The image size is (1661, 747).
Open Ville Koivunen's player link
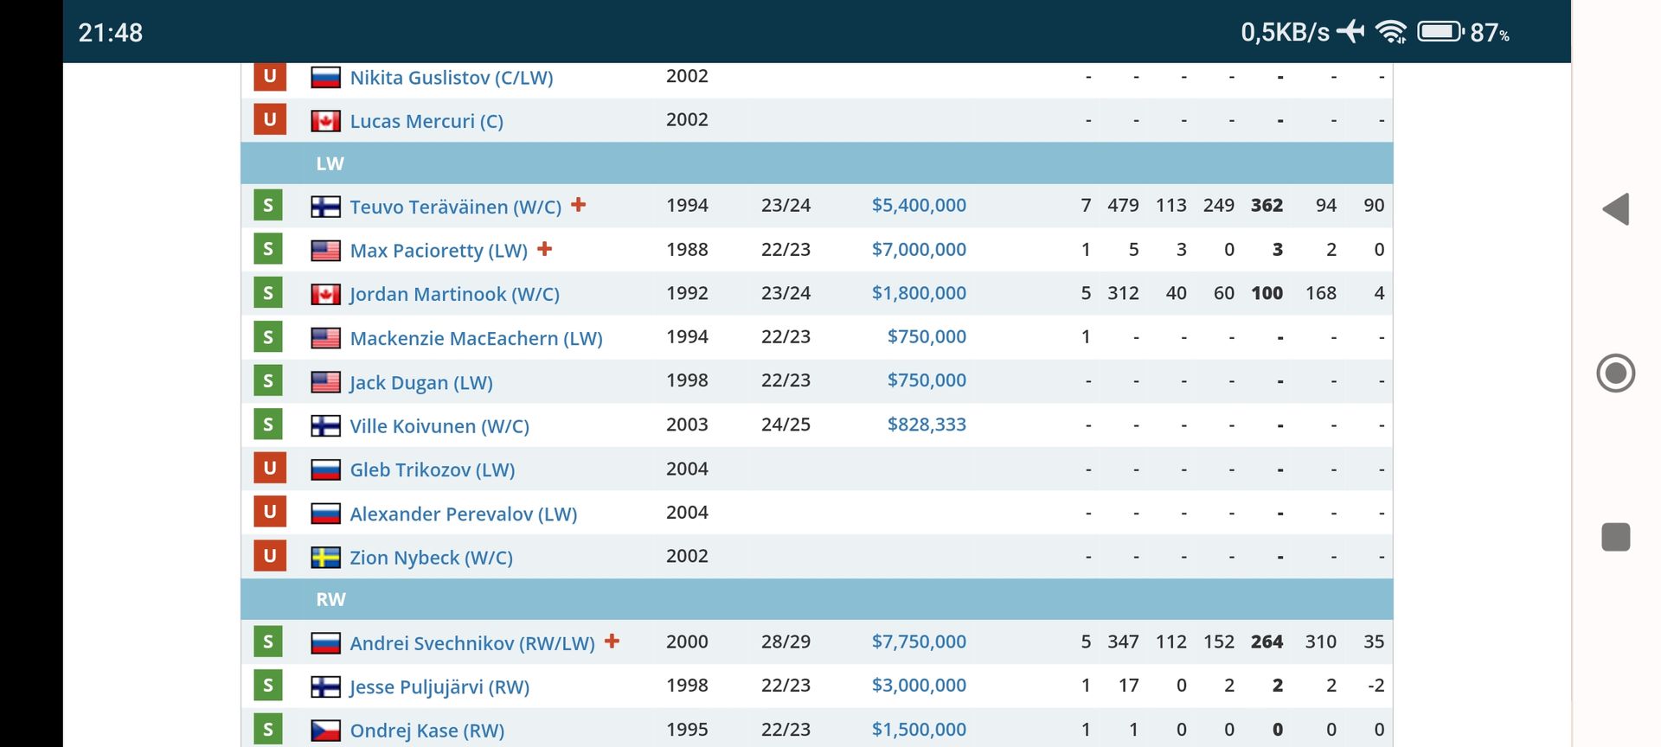(x=439, y=425)
